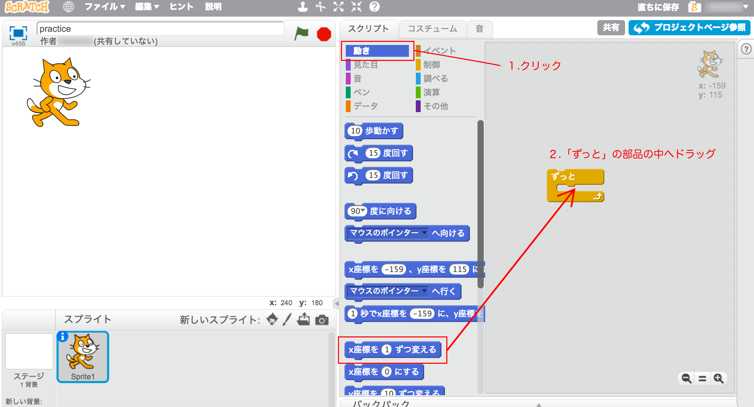Click the block help question mark tool
The image size is (754, 407).
(x=375, y=7)
